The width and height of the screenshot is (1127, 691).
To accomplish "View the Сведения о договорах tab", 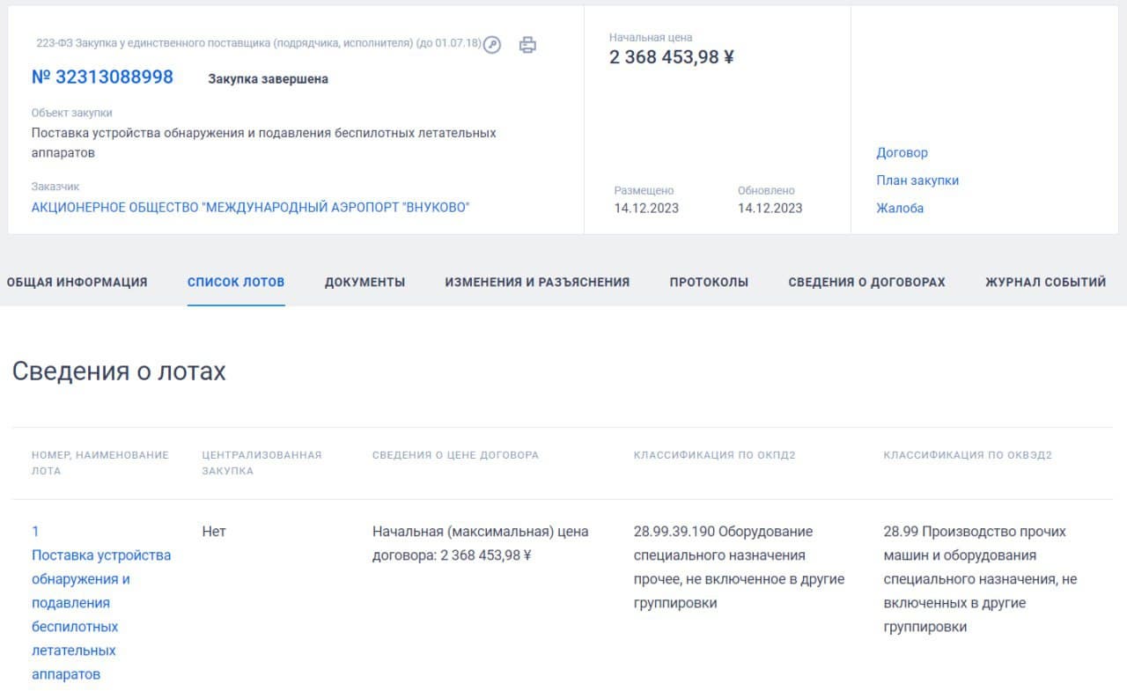I will pyautogui.click(x=866, y=282).
